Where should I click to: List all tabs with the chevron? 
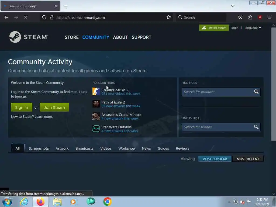coord(233,6)
